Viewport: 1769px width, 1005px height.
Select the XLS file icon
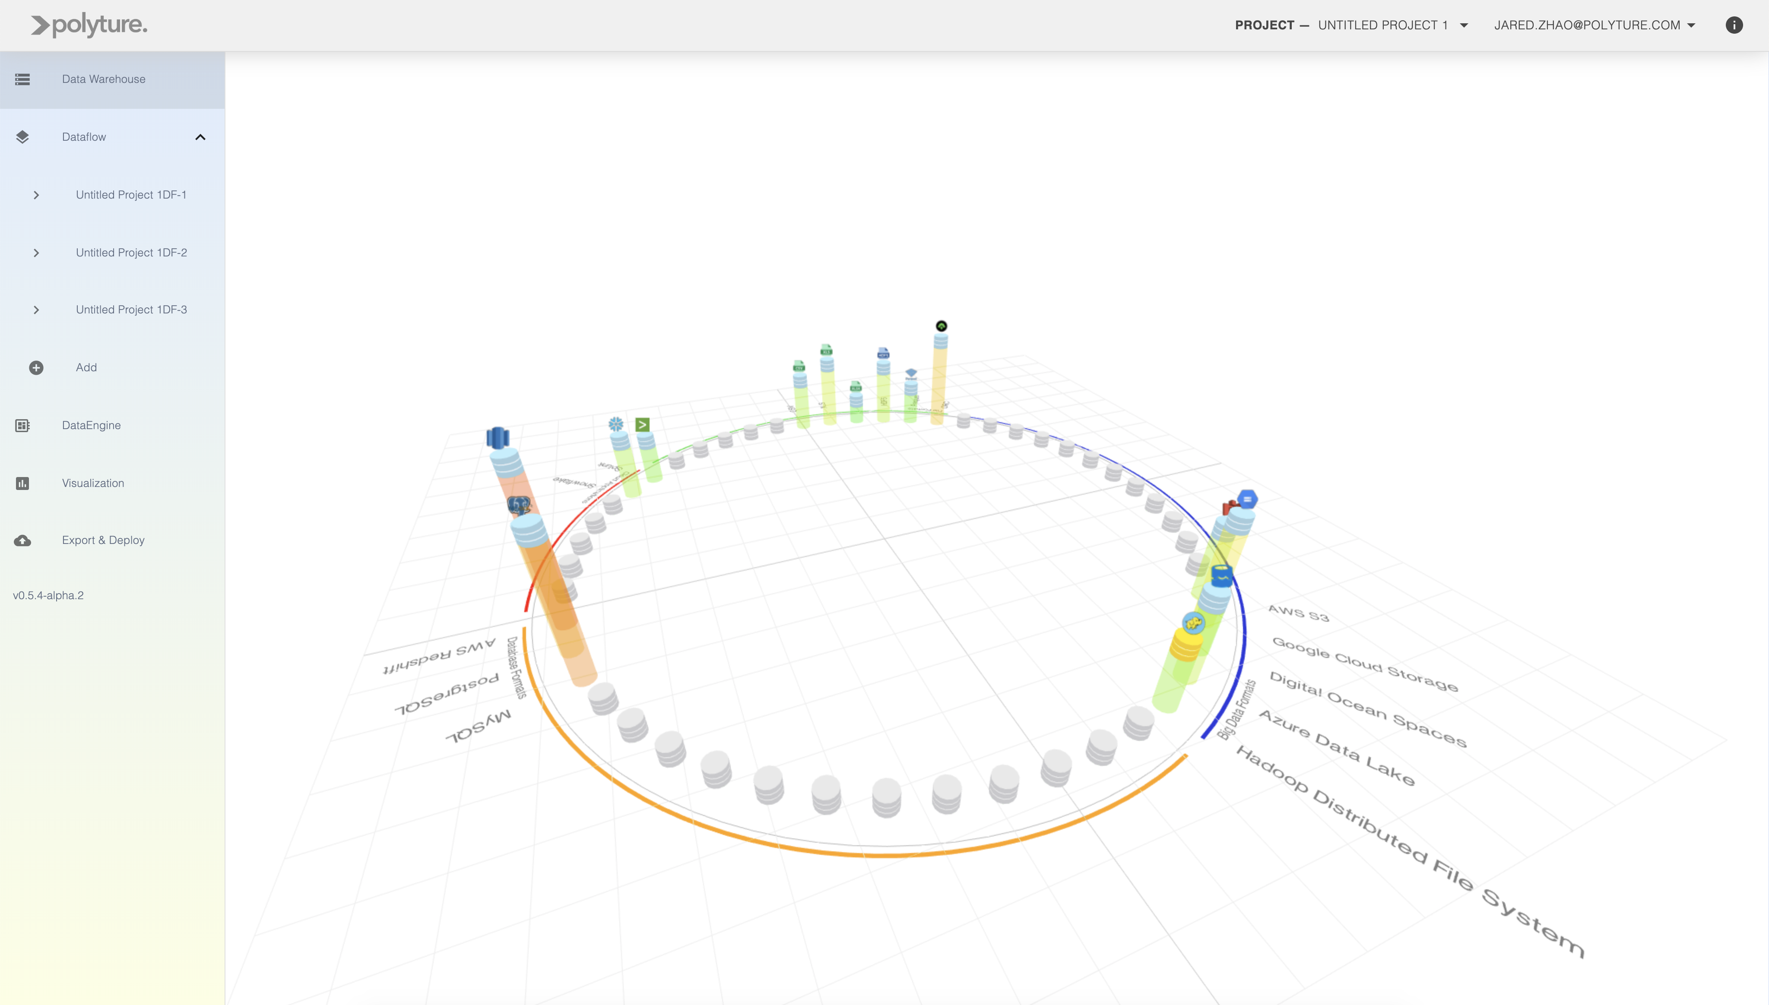point(827,350)
